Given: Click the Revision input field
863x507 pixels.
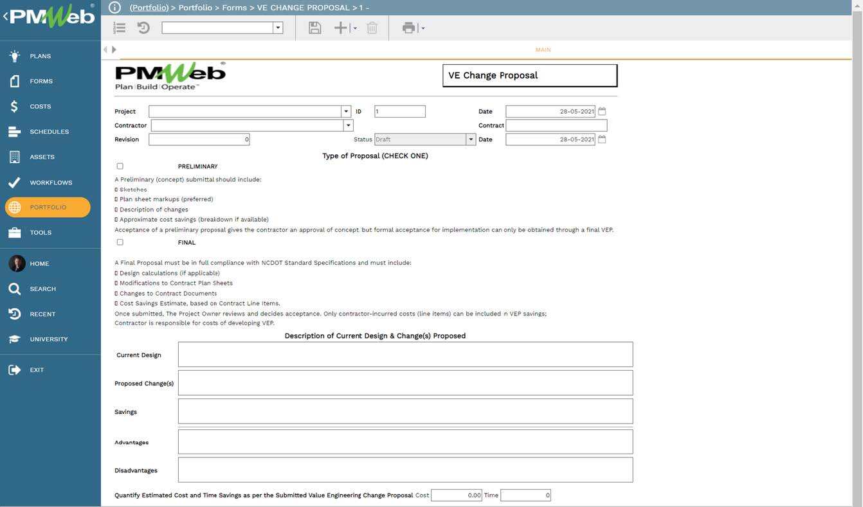Looking at the screenshot, I should [x=199, y=139].
